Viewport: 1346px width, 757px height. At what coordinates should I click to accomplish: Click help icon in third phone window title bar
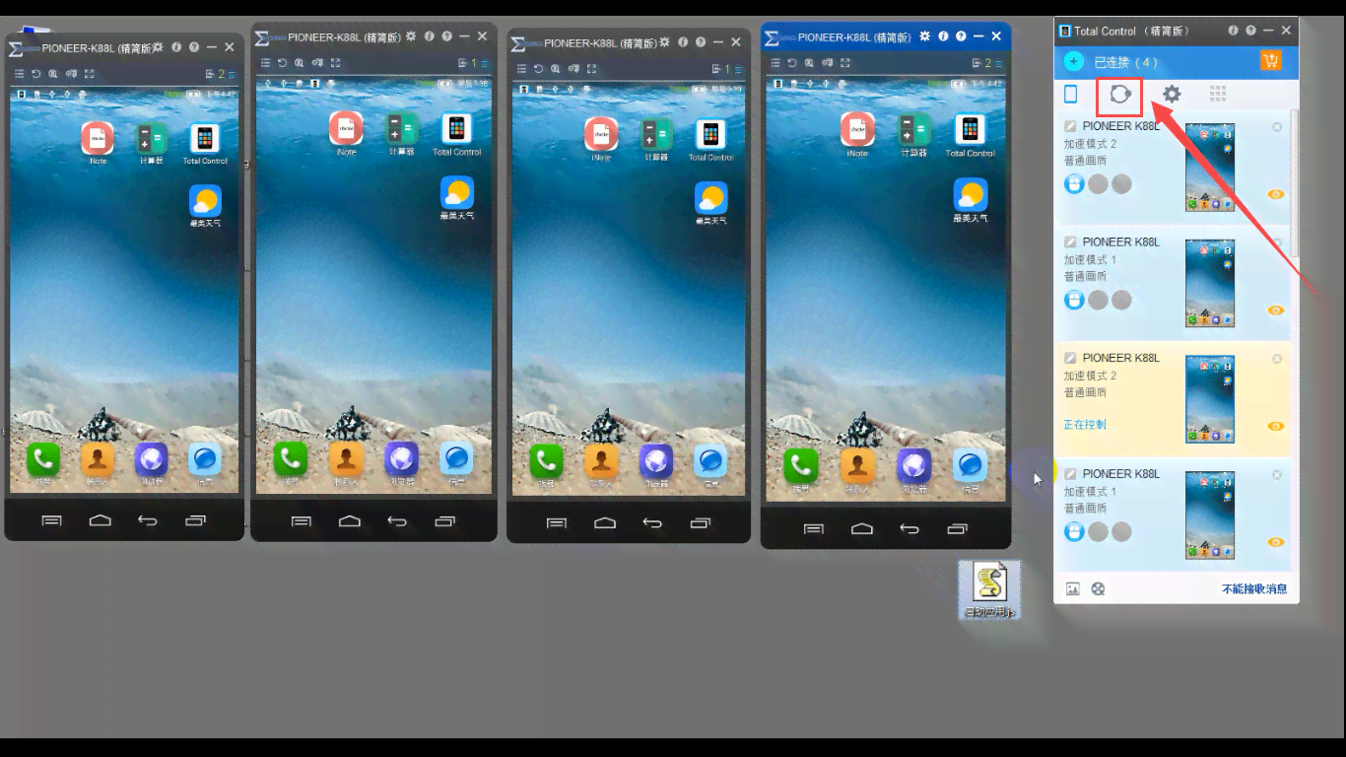click(x=700, y=42)
